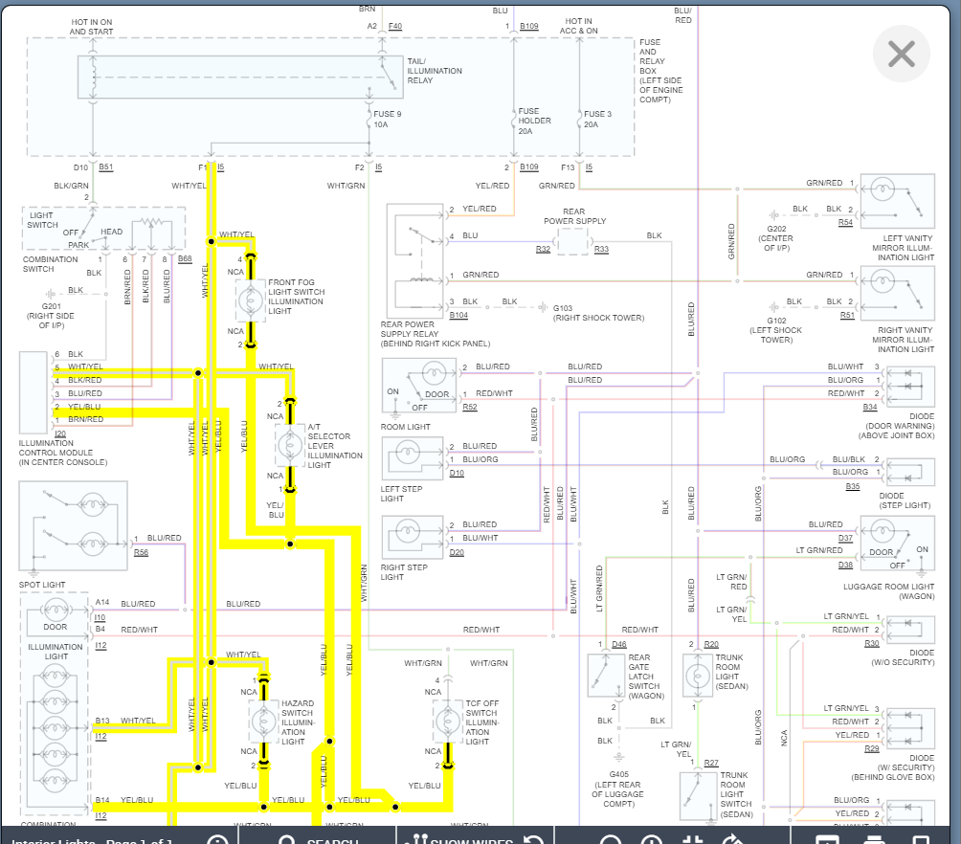Open connector R54 near vanity mirror
This screenshot has width=961, height=844.
point(846,222)
